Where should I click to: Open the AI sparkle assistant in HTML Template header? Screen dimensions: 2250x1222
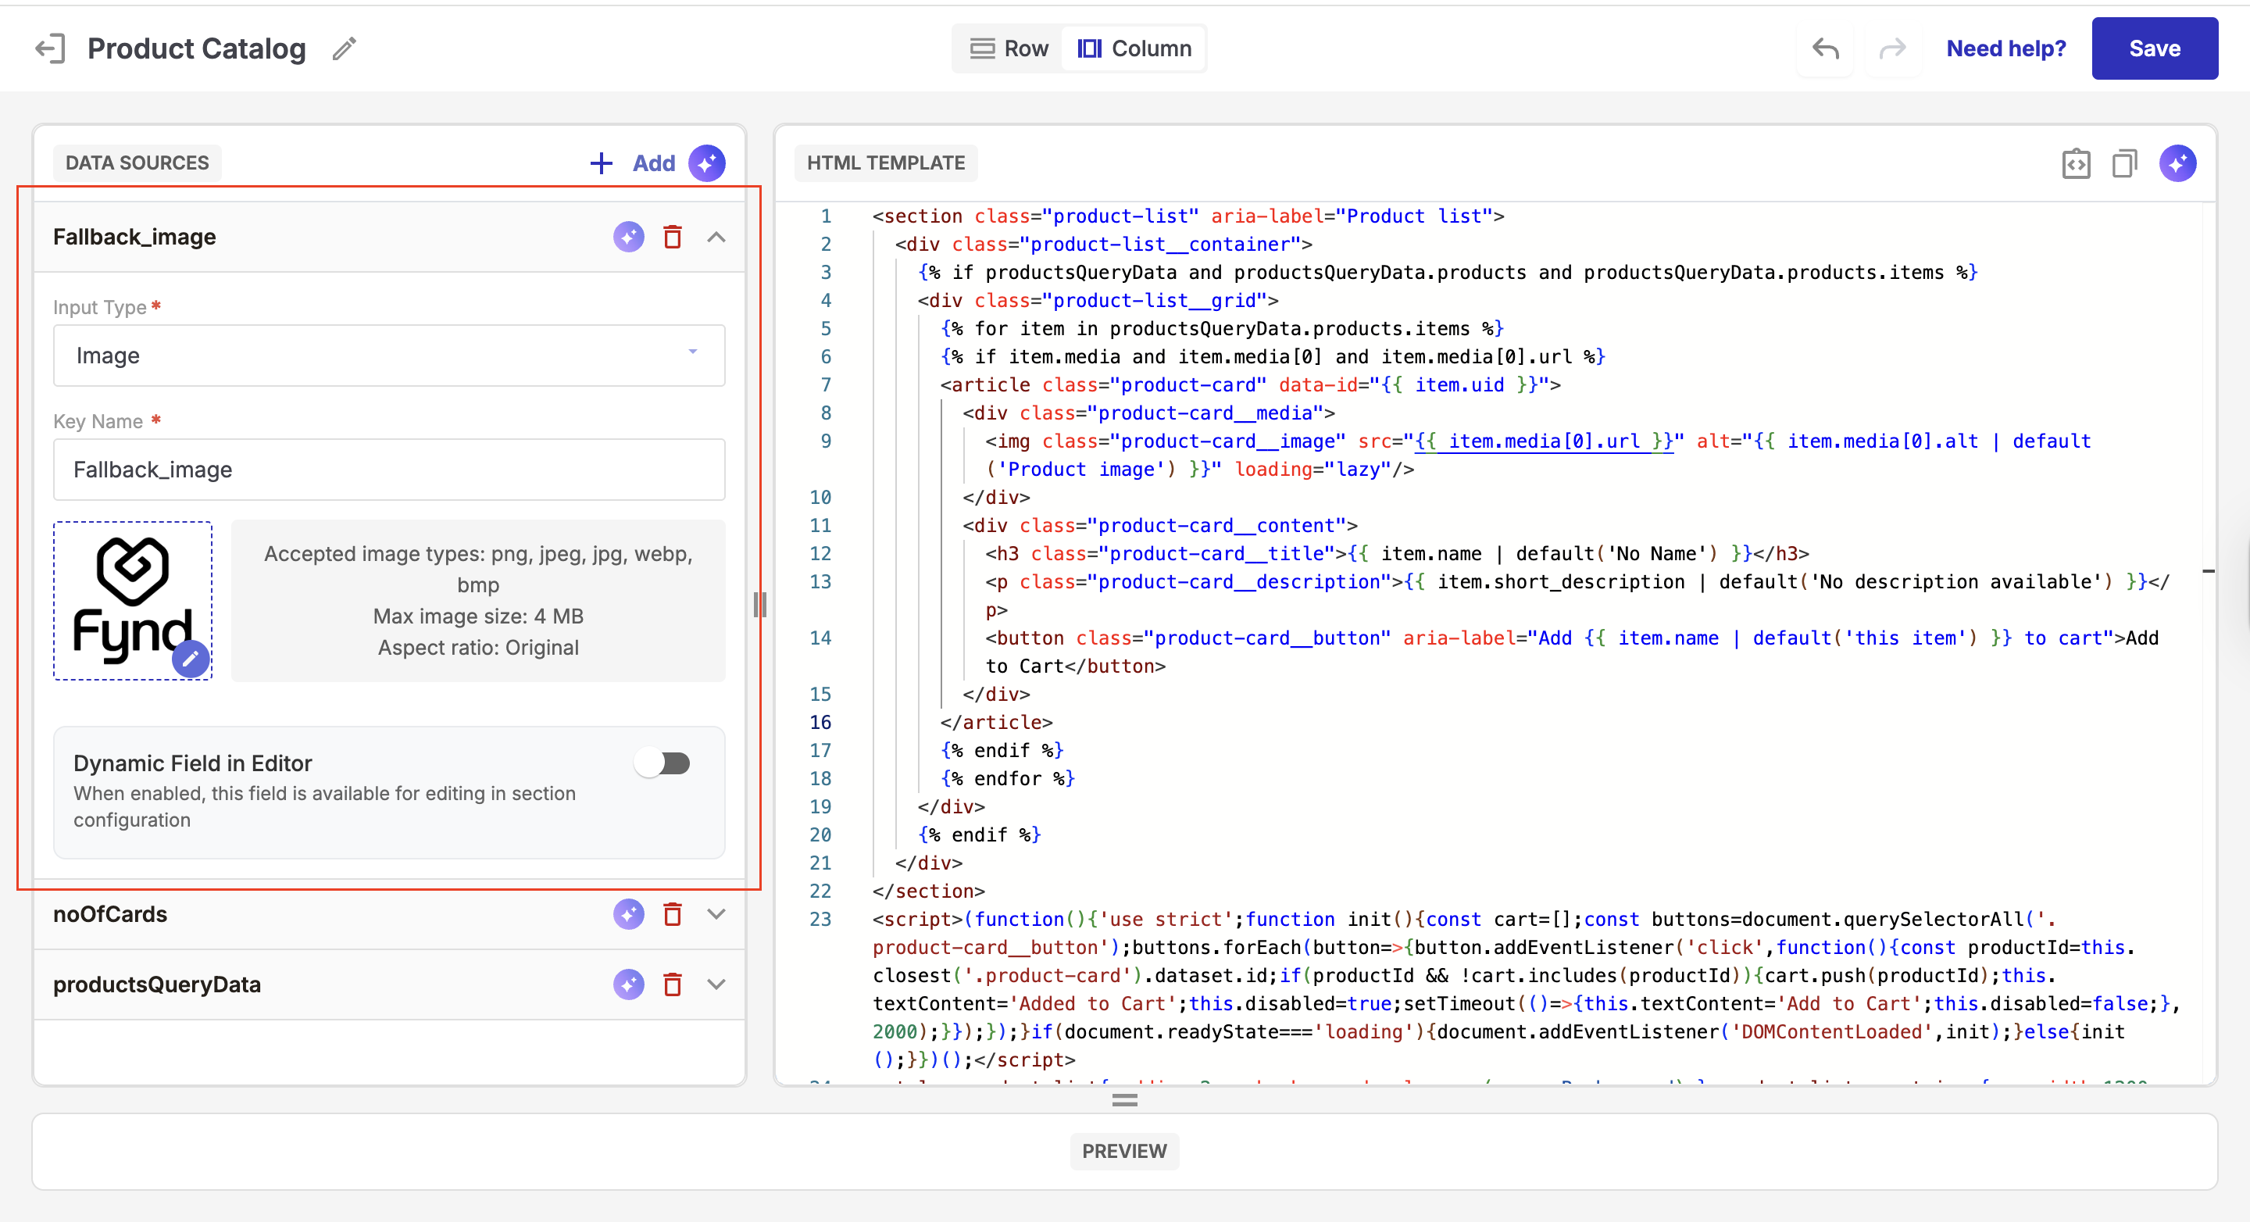click(x=2177, y=163)
